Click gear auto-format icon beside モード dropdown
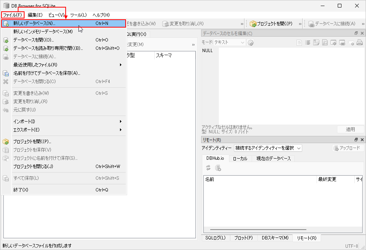Screen dimensions: 366x250 point(251,43)
